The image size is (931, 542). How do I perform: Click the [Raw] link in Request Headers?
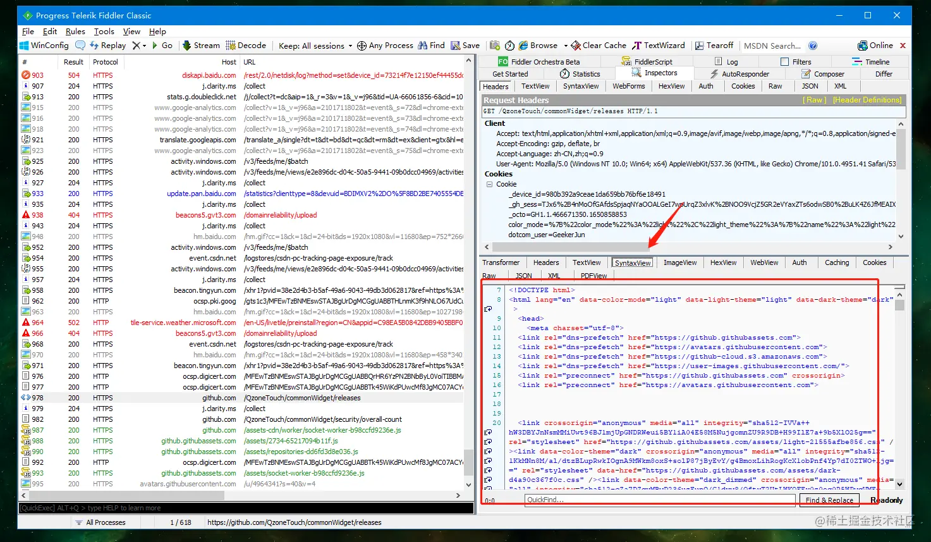point(814,100)
